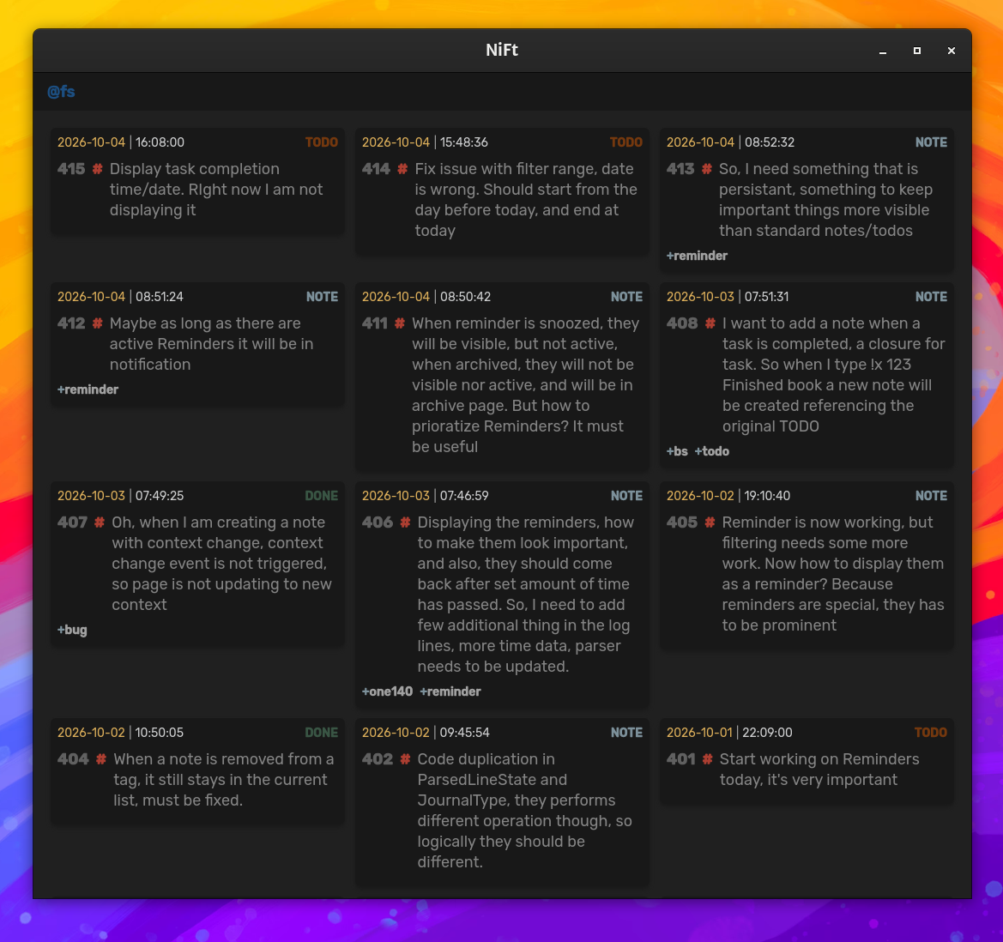Select the hash marker of note 413
Screen dimensions: 1003x942
click(707, 169)
